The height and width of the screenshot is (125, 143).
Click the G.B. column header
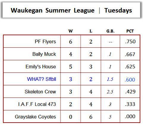pos(110,31)
